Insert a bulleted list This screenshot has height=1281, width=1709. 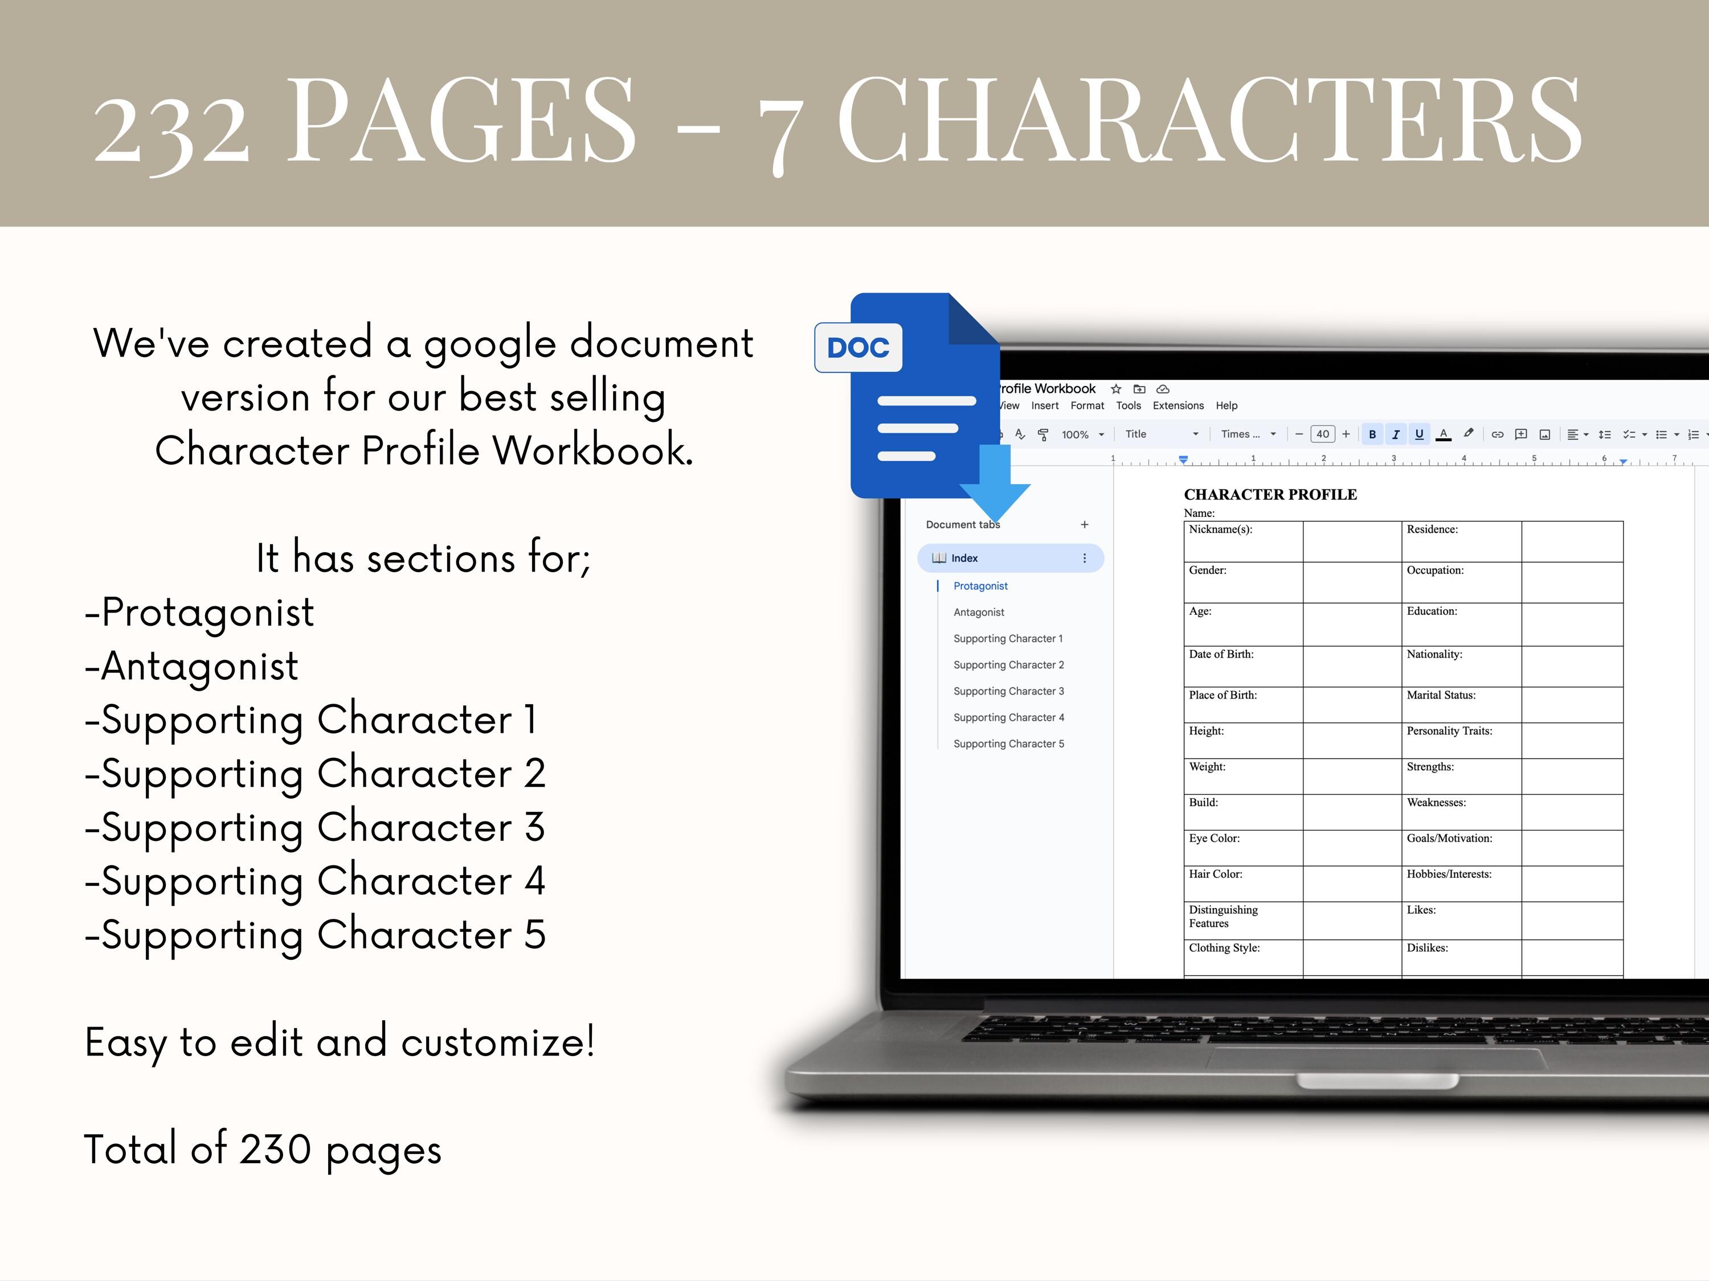point(1661,434)
